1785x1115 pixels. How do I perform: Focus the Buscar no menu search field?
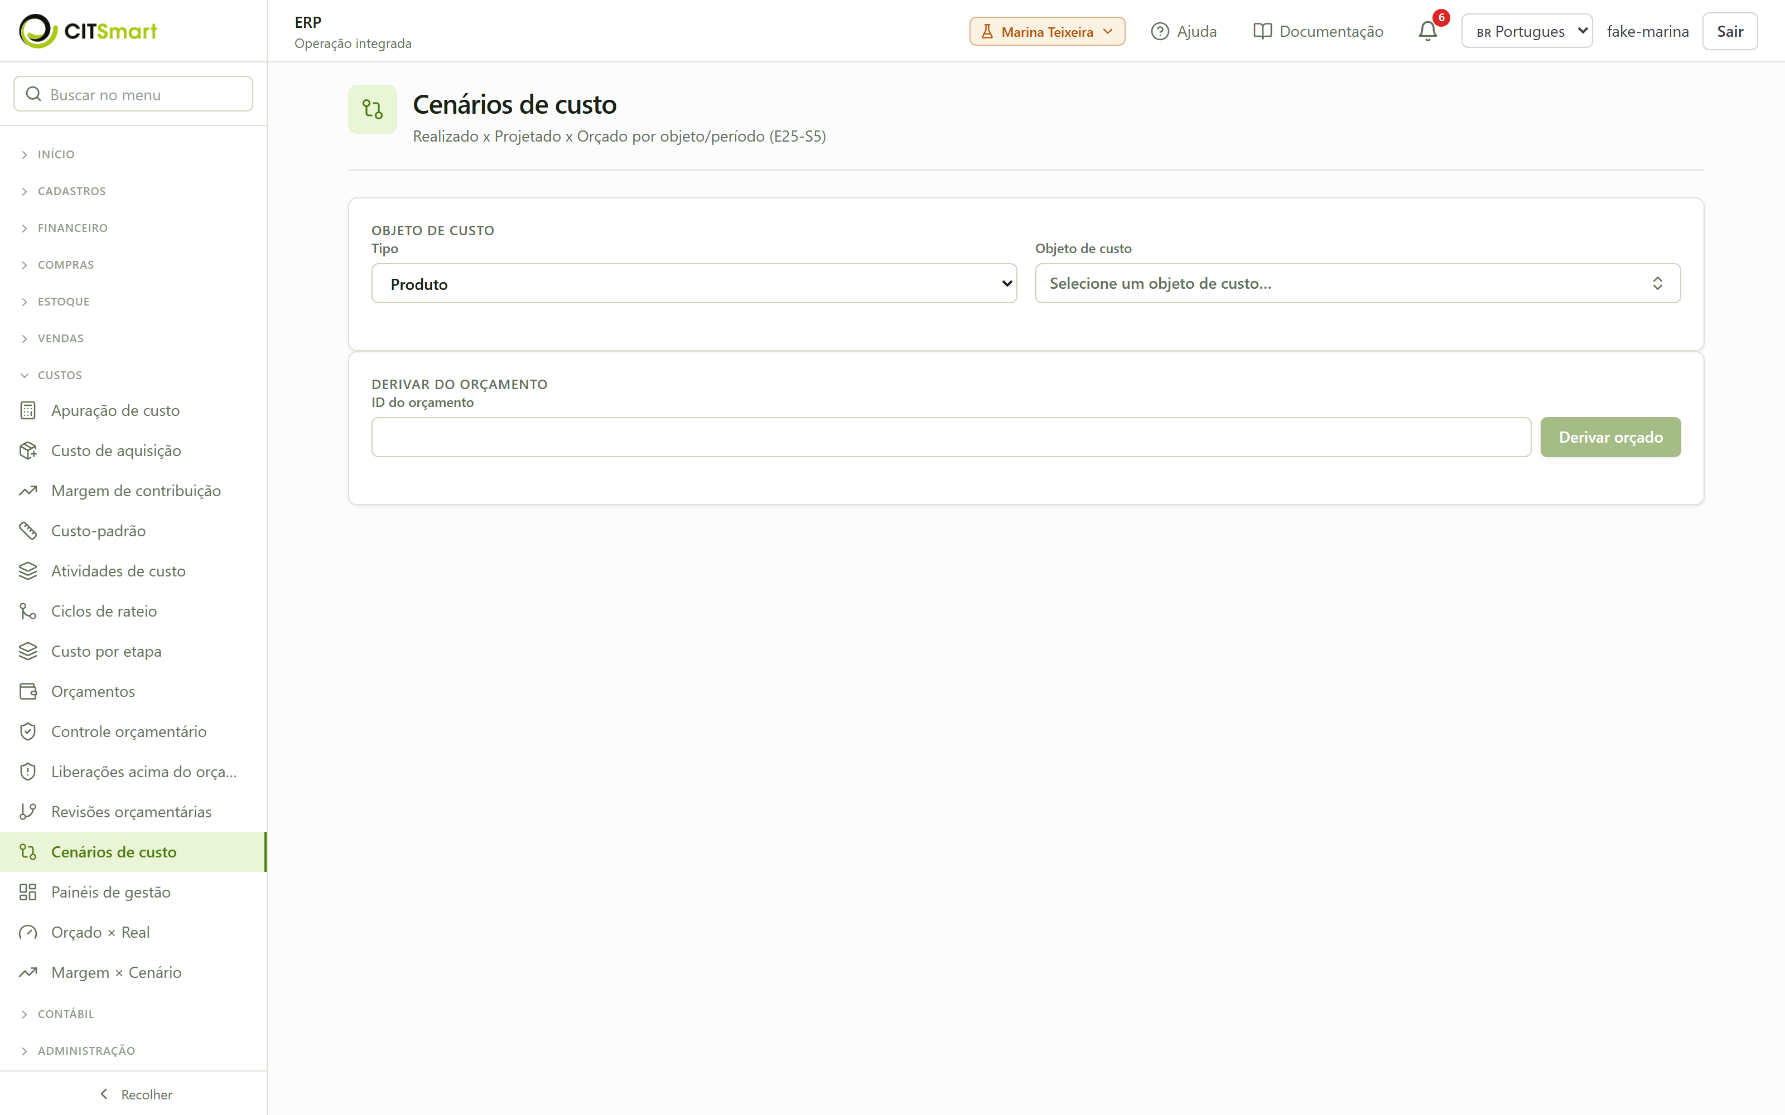point(133,94)
